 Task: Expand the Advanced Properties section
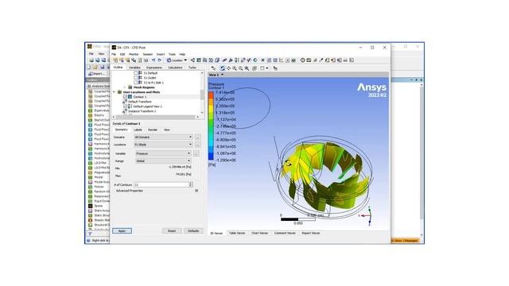pyautogui.click(x=196, y=191)
